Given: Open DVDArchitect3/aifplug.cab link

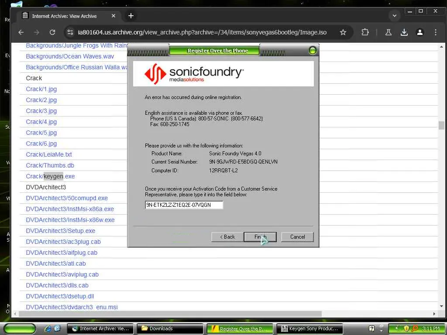Looking at the screenshot, I should point(62,253).
